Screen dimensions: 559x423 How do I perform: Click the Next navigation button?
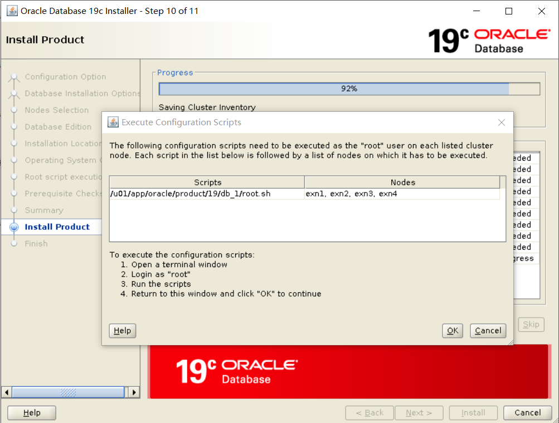click(x=419, y=412)
